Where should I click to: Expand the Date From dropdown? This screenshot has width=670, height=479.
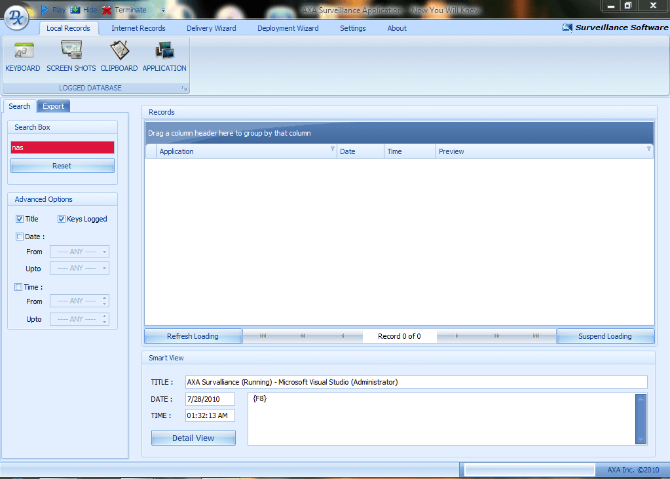[104, 252]
